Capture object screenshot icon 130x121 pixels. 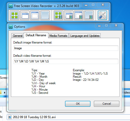(35, 15)
